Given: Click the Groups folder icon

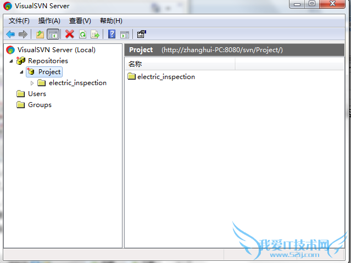Looking at the screenshot, I should pos(20,105).
